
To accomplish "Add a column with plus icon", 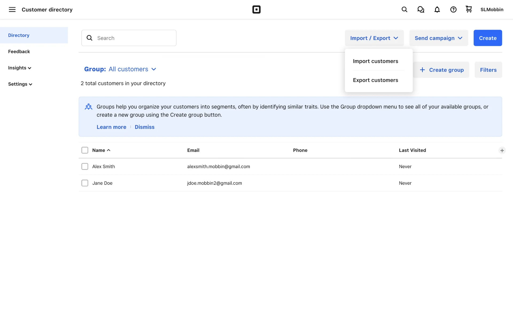I will [502, 150].
